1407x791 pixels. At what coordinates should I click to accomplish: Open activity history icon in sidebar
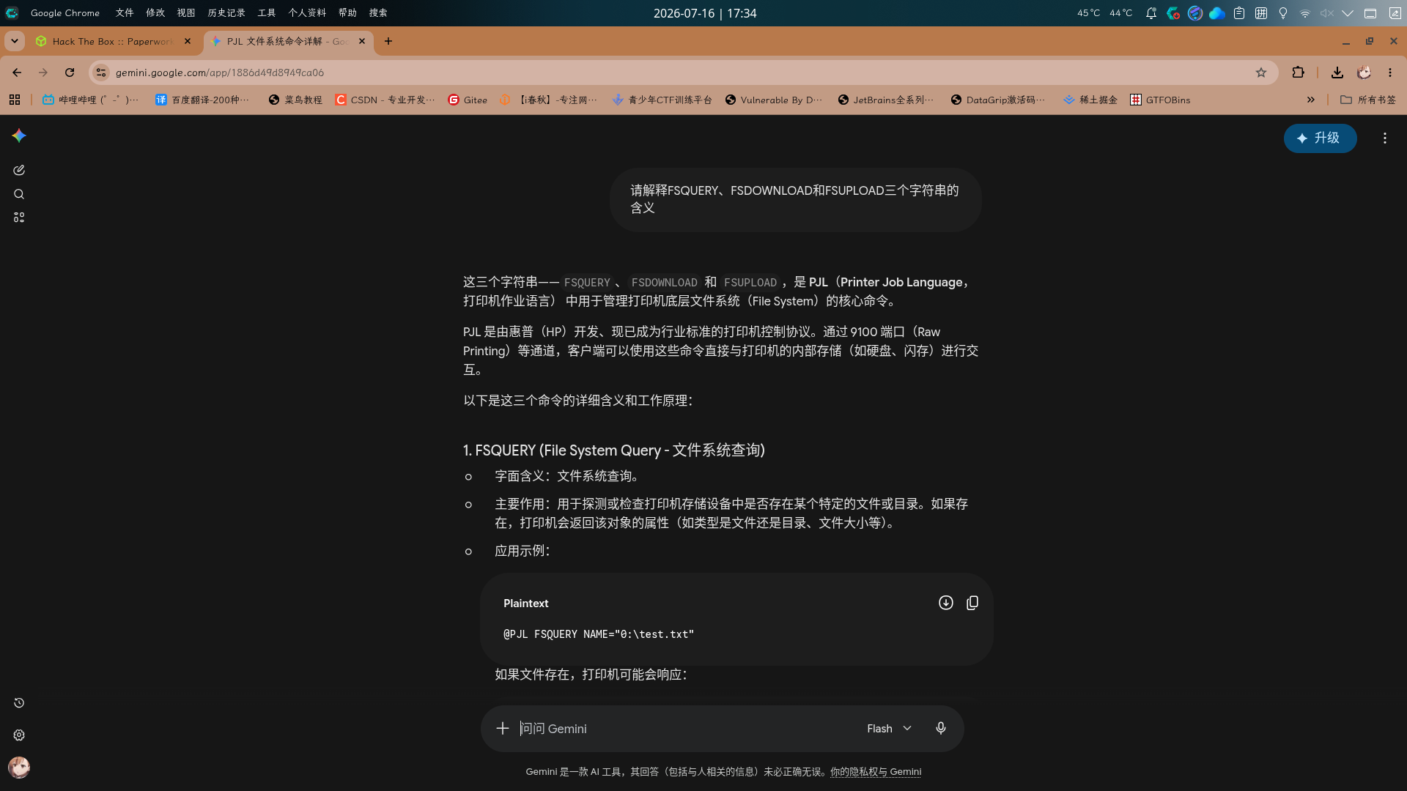[19, 703]
